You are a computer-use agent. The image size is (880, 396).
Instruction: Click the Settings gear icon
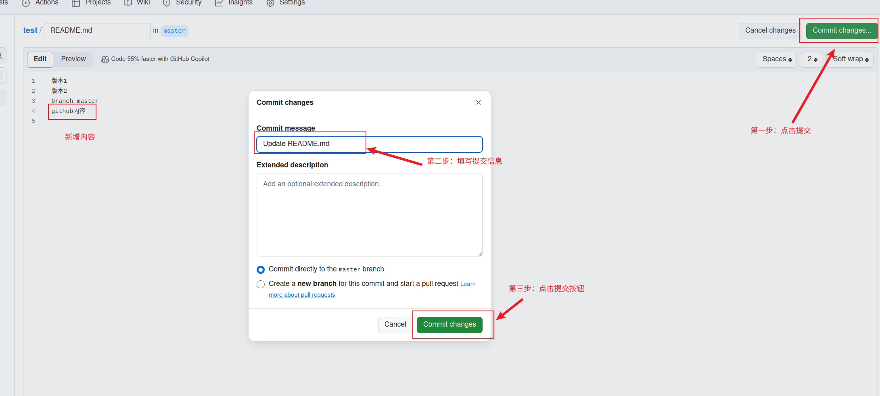pos(270,3)
